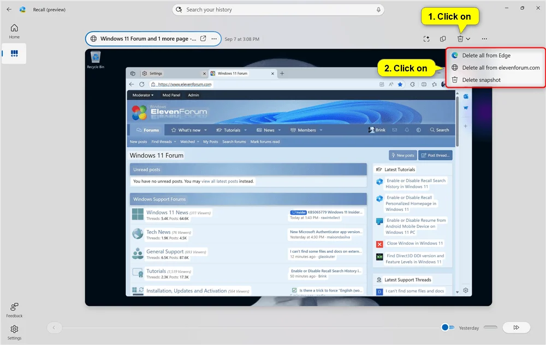Expand What's new dropdown arrow
The width and height of the screenshot is (546, 345).
point(205,130)
